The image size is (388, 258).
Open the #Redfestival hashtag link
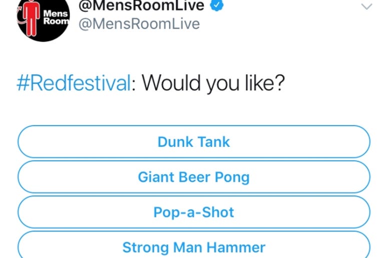74,83
